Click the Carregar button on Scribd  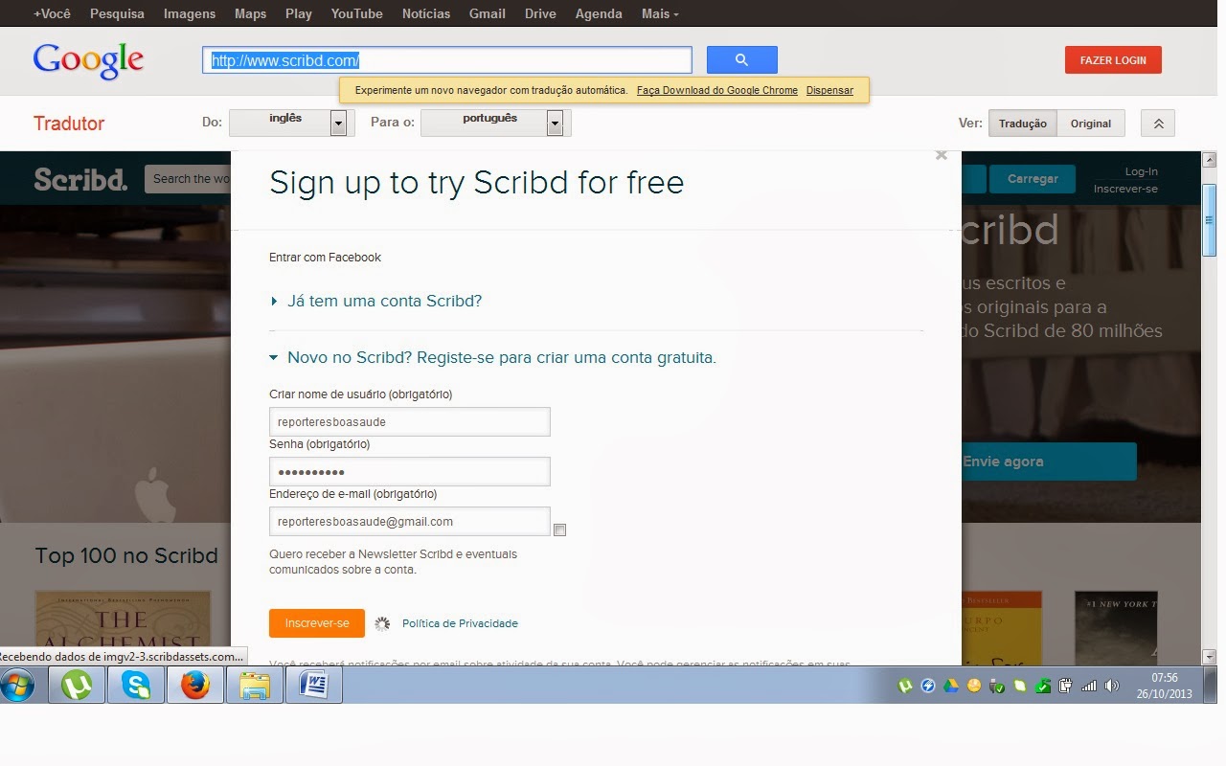(1033, 179)
